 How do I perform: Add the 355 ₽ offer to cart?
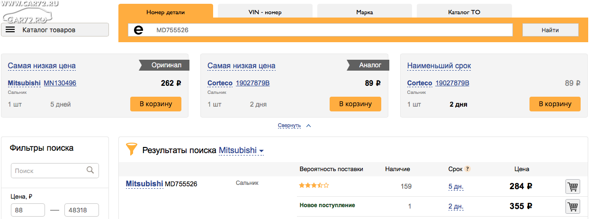tap(573, 206)
